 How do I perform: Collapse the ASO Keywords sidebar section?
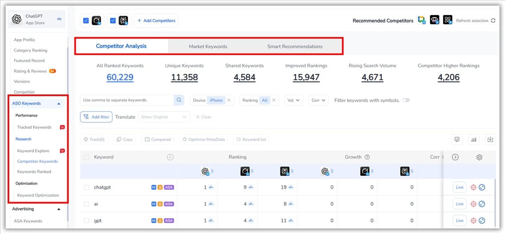point(59,104)
